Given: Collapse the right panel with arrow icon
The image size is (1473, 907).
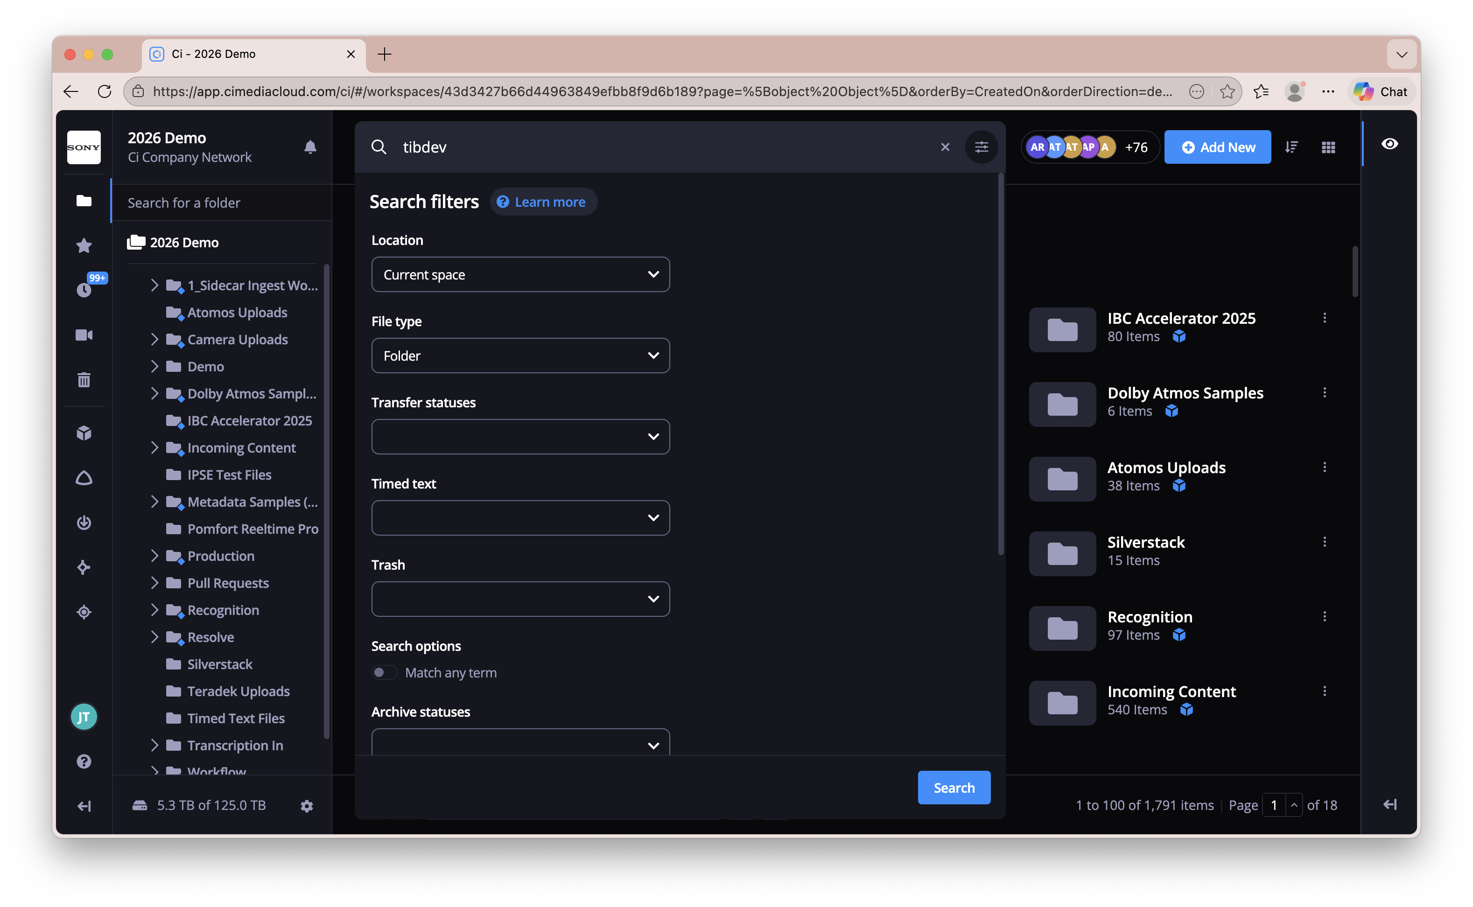Looking at the screenshot, I should (x=1389, y=804).
